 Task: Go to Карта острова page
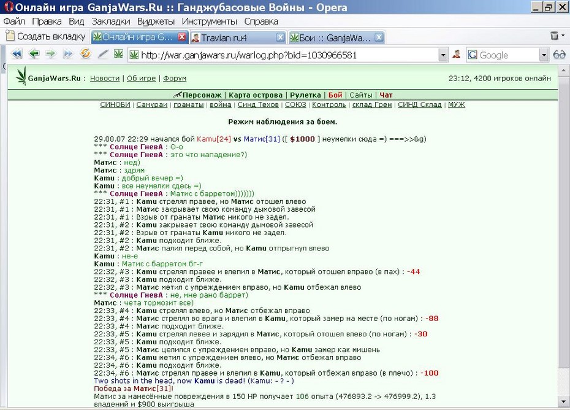tap(256, 95)
